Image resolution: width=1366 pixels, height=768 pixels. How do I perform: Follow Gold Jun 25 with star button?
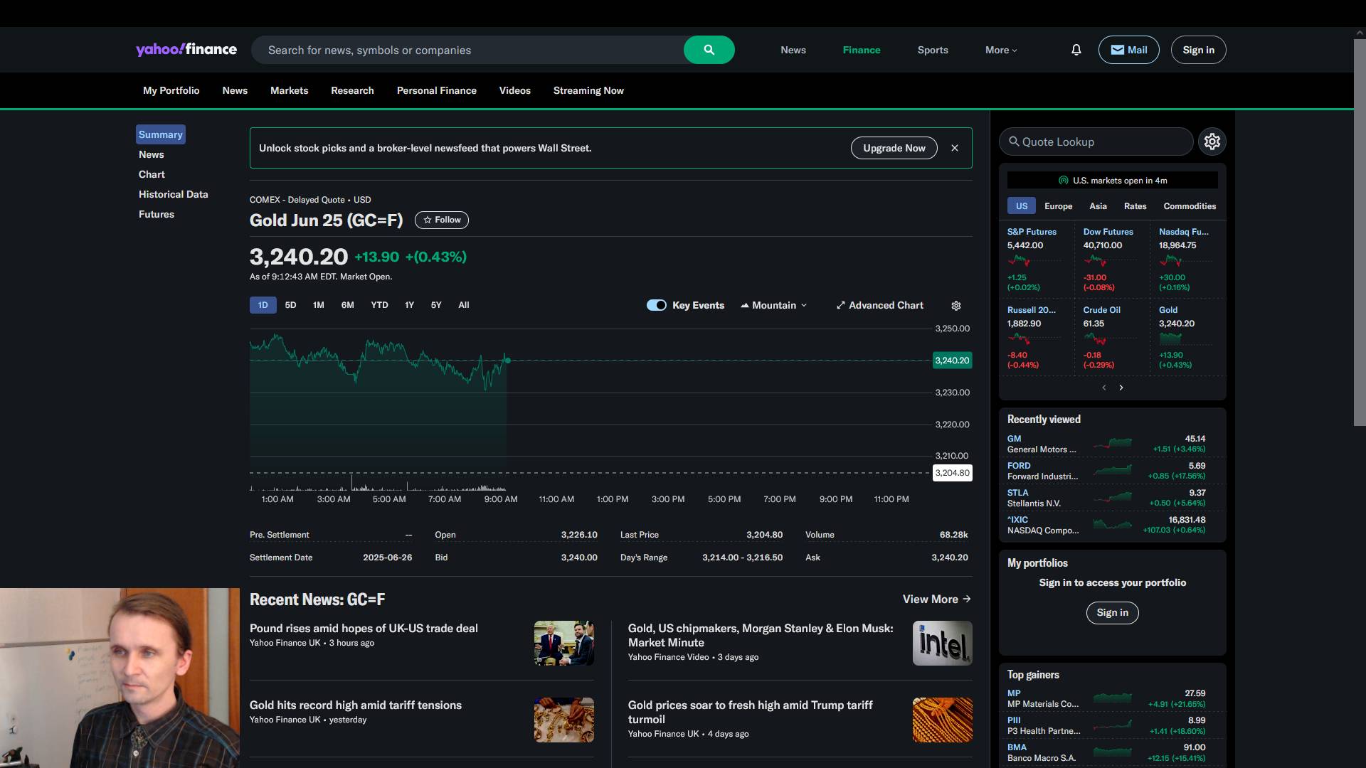[441, 220]
